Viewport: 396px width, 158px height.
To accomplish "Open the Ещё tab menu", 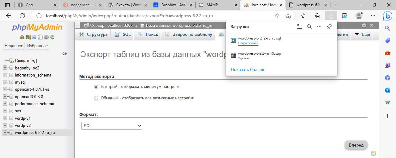I will click(x=362, y=34).
